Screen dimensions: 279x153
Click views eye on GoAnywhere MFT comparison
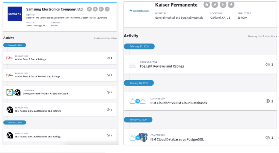[x=108, y=92]
